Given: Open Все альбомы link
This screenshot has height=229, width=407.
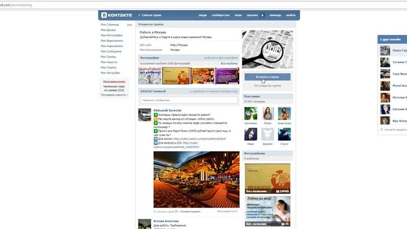Looking at the screenshot, I should coord(229,64).
